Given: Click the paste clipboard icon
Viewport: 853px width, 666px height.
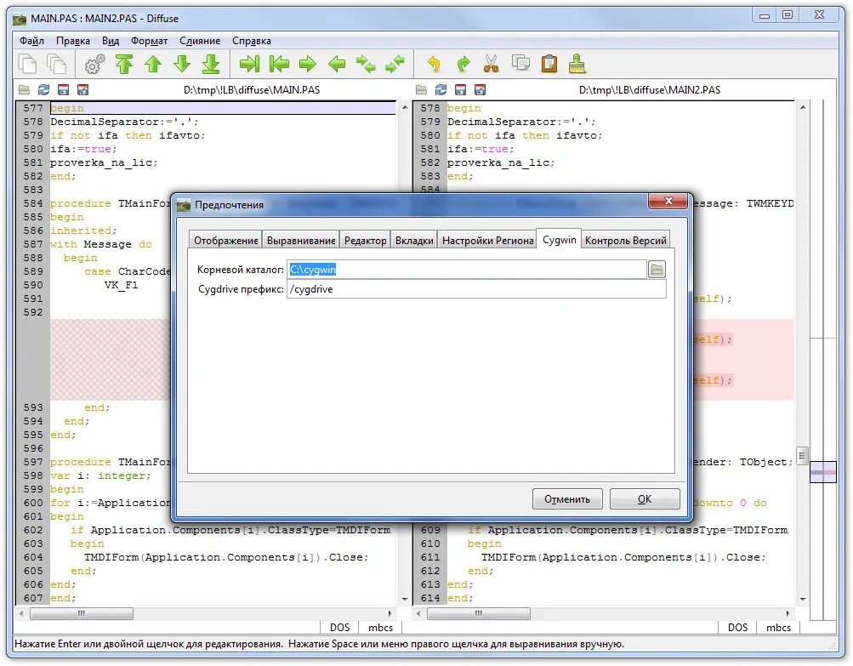Looking at the screenshot, I should point(549,64).
